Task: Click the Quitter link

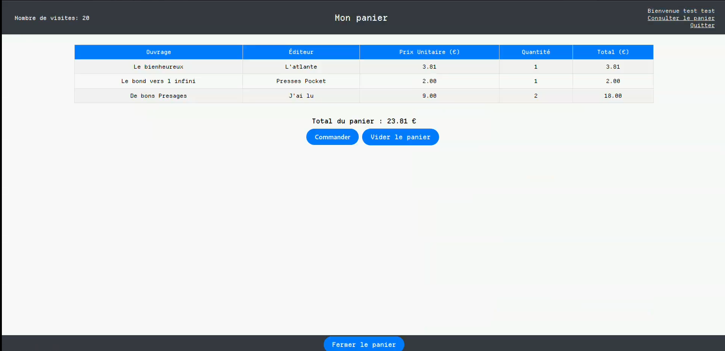Action: pos(702,25)
